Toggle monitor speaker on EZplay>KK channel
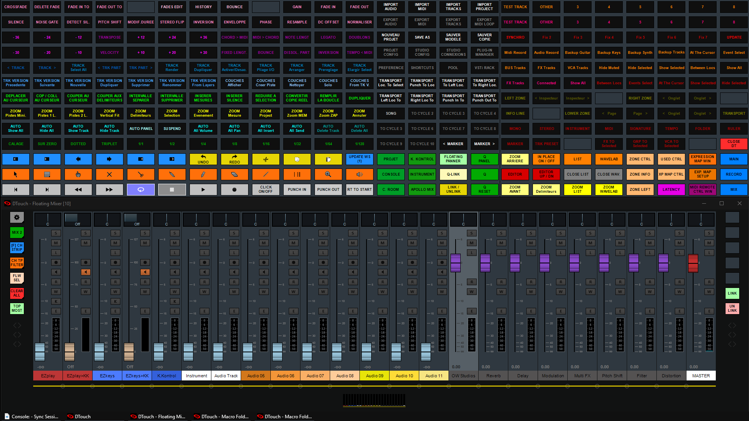749x421 pixels. (x=86, y=272)
